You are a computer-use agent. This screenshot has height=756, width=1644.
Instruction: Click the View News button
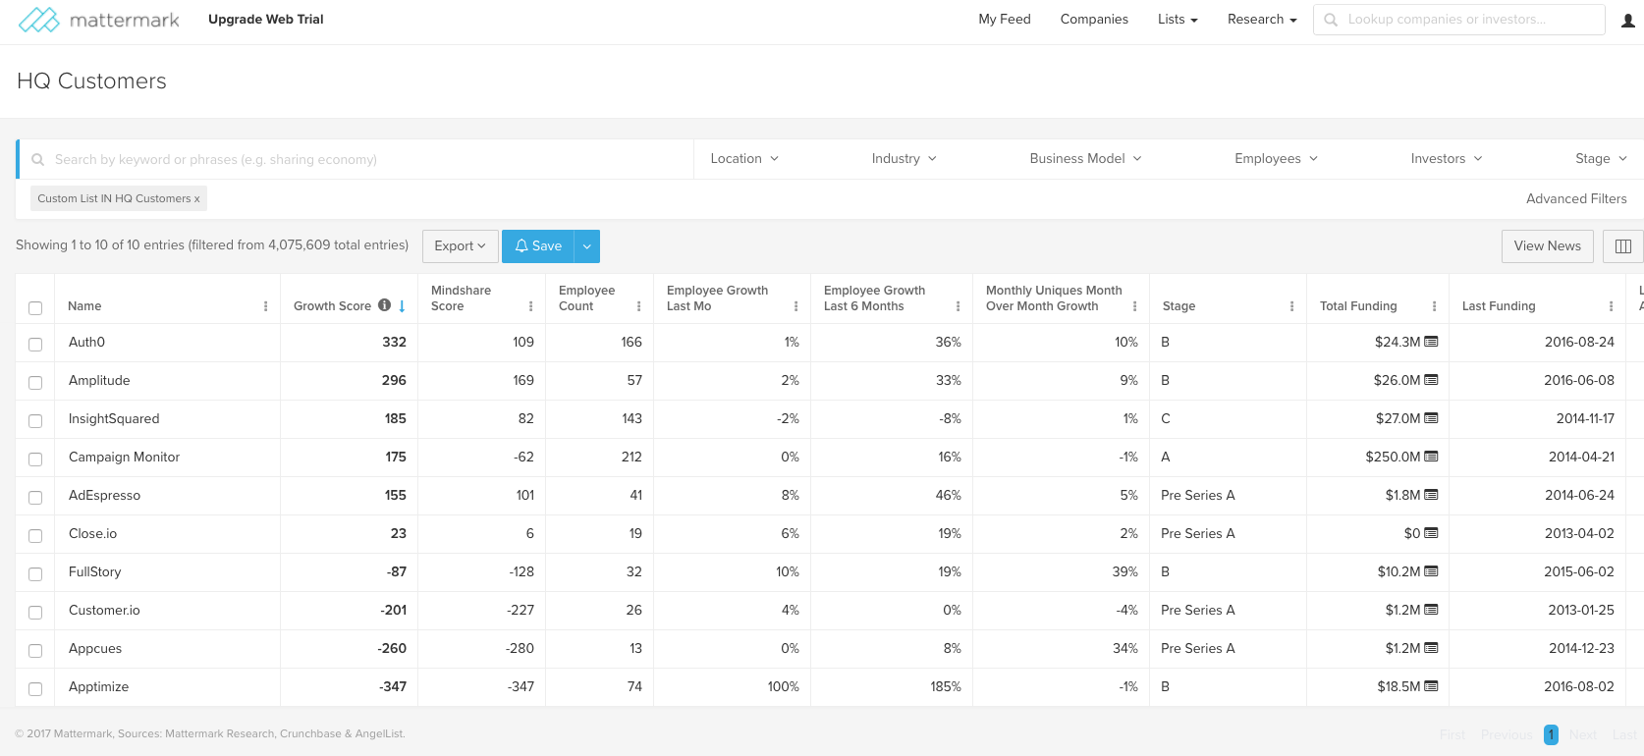(x=1547, y=246)
